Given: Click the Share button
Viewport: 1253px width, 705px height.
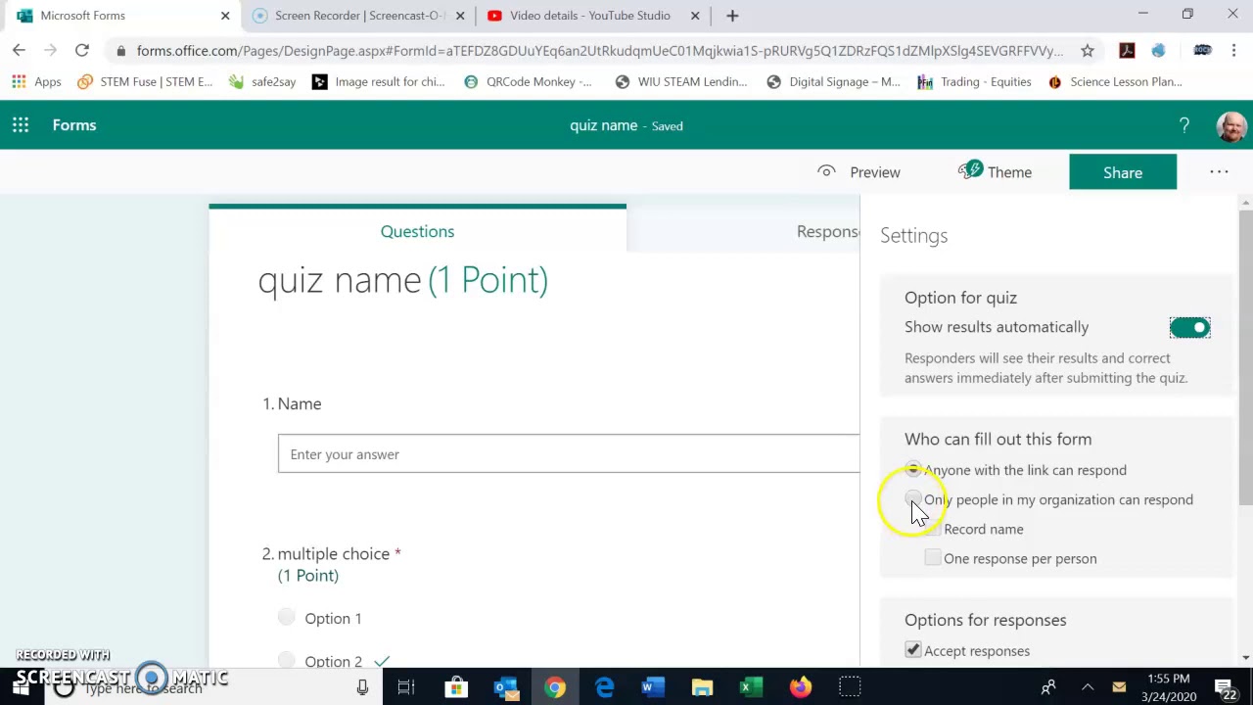Looking at the screenshot, I should (x=1123, y=172).
